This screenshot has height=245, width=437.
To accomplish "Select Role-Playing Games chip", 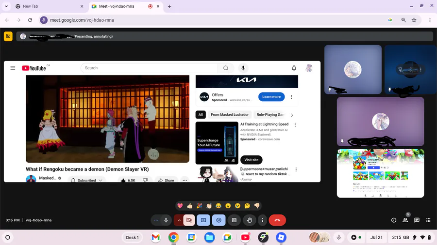I will point(270,115).
